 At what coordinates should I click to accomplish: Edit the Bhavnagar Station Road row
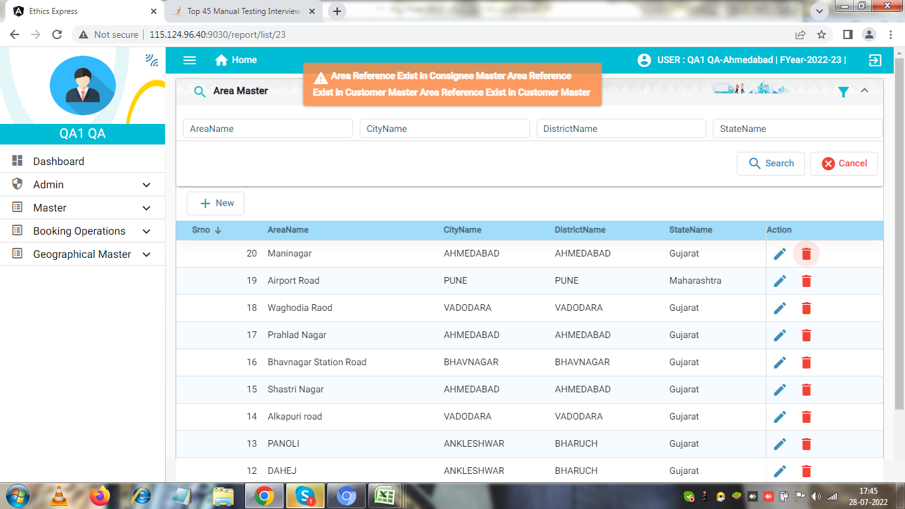point(780,363)
